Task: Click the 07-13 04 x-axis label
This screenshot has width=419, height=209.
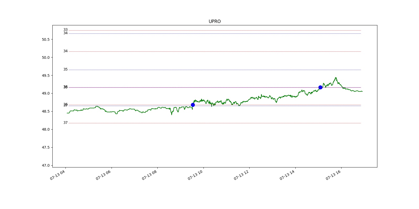Action: coord(58,175)
